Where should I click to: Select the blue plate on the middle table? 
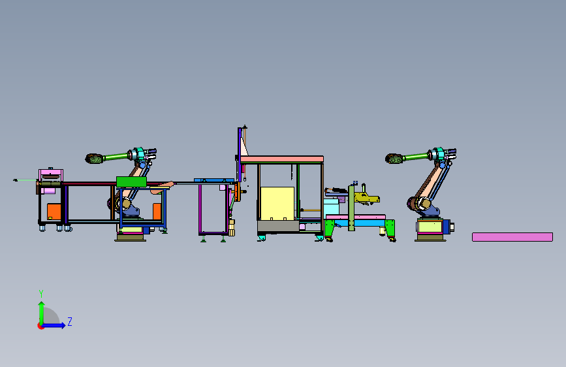(x=213, y=180)
